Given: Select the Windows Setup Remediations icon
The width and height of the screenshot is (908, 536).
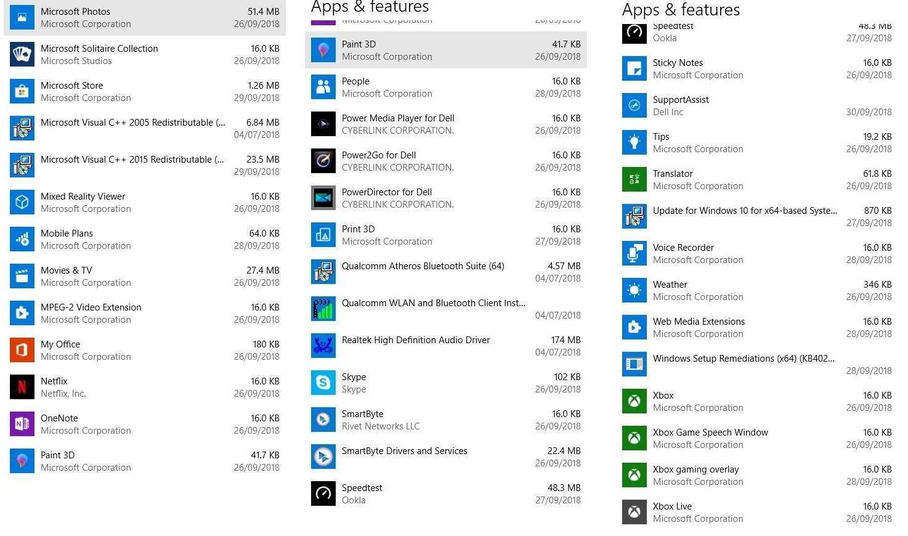Looking at the screenshot, I should tap(634, 364).
